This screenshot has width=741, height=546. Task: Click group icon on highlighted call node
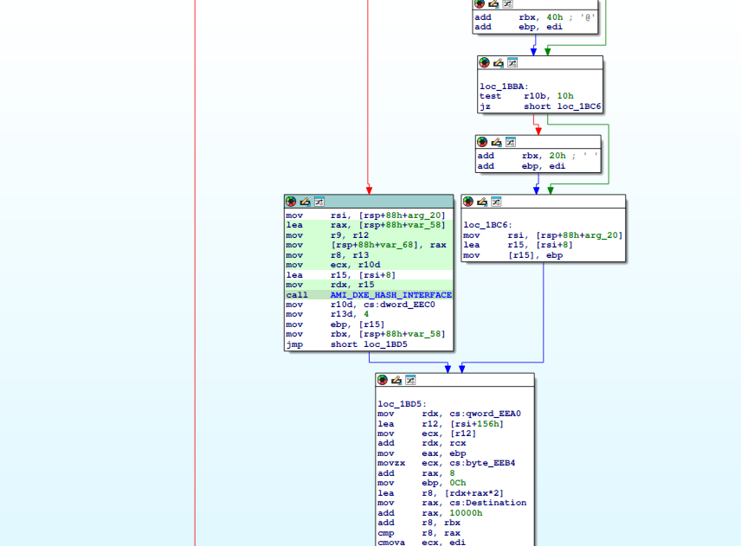click(x=319, y=202)
